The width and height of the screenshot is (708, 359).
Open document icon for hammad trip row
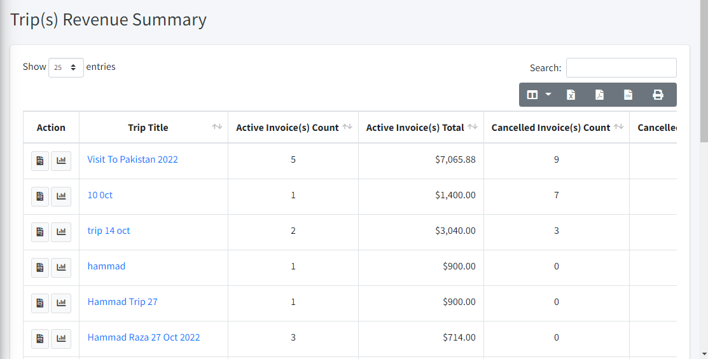tap(40, 268)
